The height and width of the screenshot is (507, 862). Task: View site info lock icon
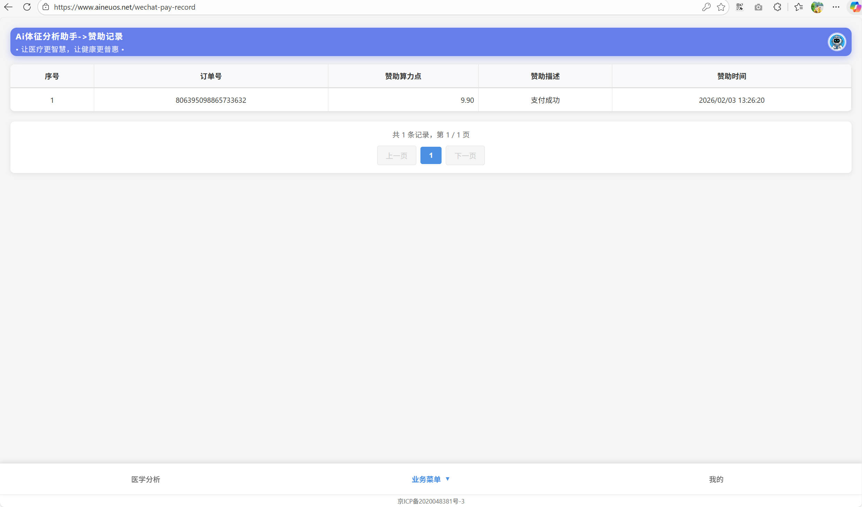point(46,7)
